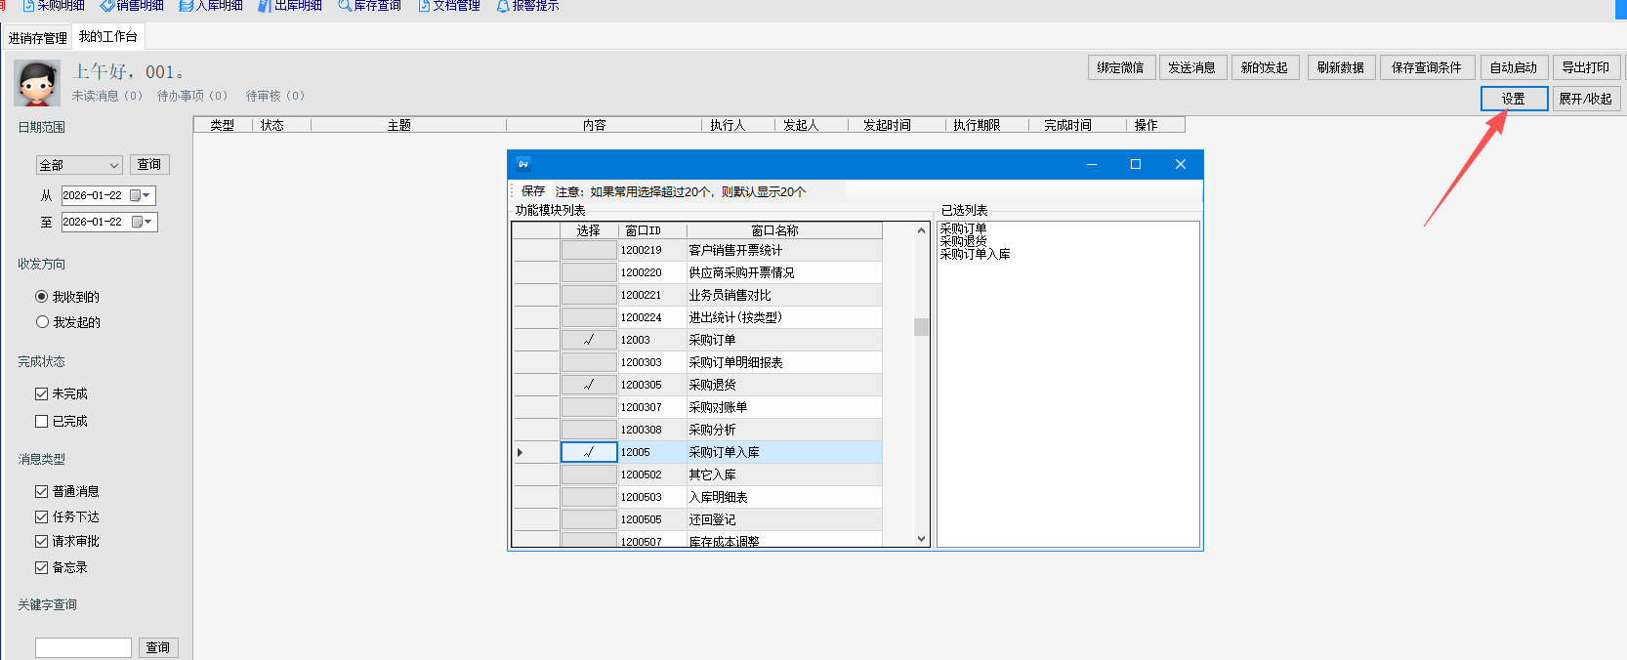Click 保存 in the dialog menu

point(533,191)
